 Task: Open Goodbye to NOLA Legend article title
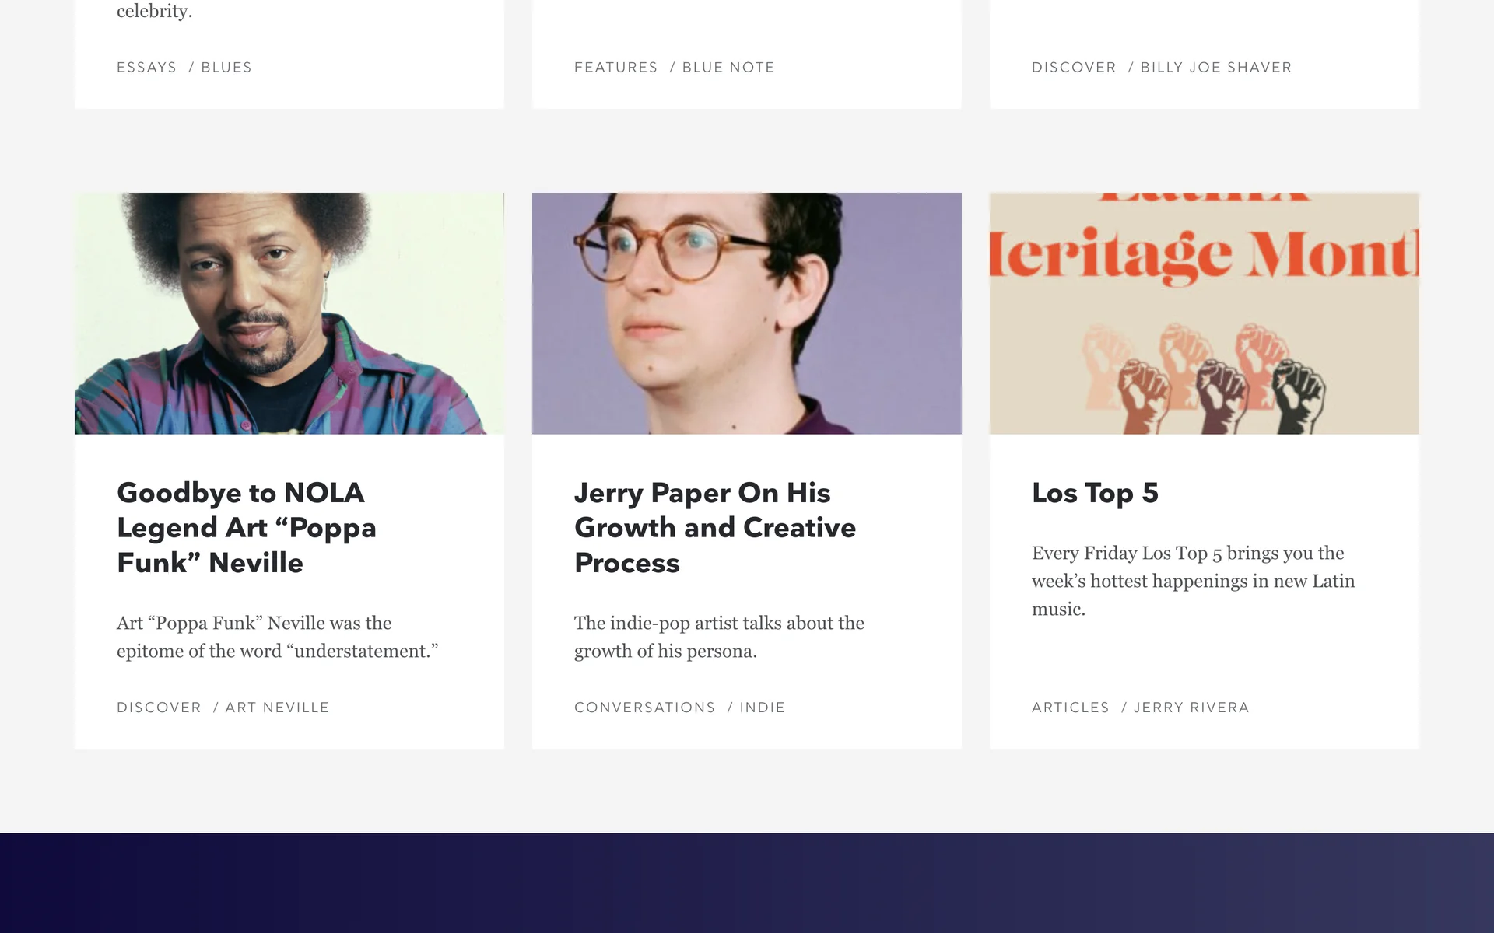point(247,528)
